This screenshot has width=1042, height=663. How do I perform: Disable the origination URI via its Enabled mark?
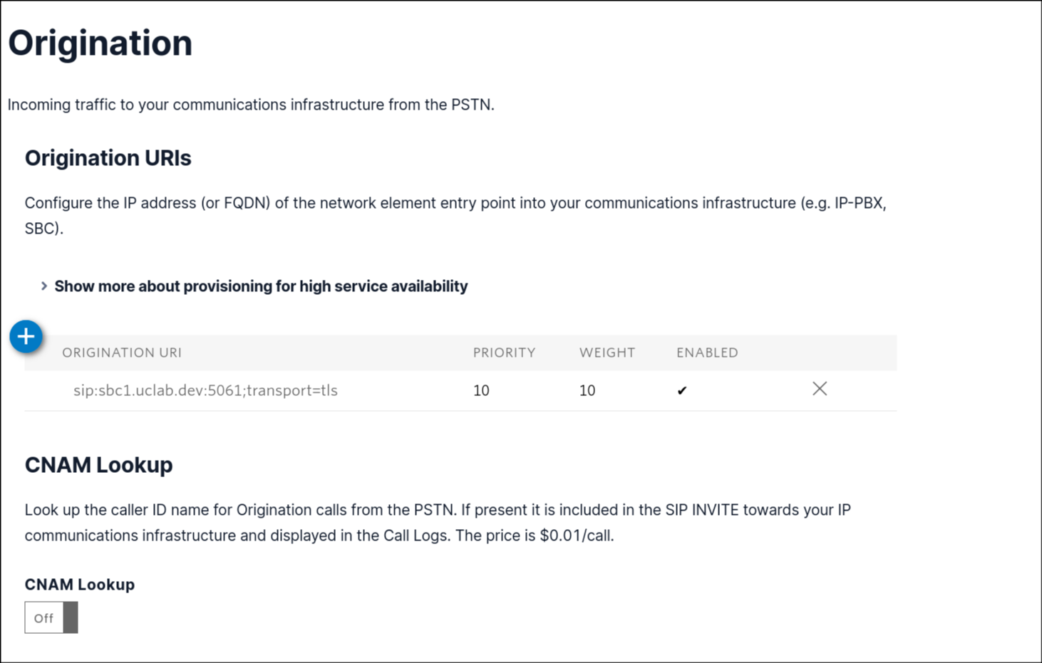681,390
